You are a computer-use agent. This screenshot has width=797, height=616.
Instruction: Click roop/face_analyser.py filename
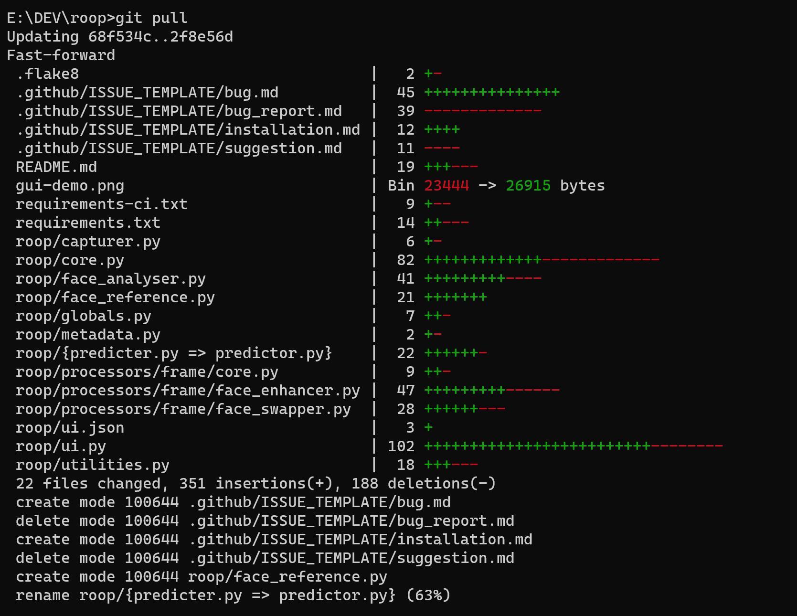111,279
